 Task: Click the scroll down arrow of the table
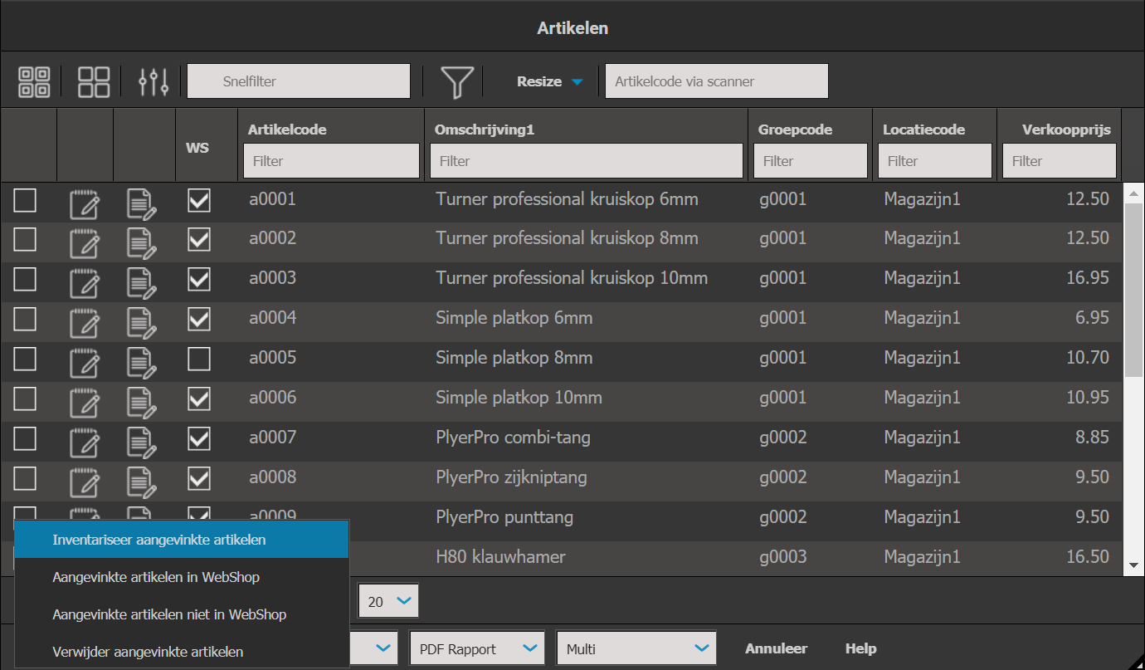(1133, 565)
